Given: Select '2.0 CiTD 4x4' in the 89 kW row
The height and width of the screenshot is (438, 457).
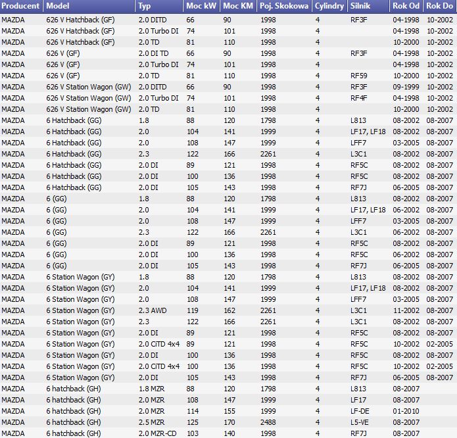Looking at the screenshot, I should click(x=159, y=344).
